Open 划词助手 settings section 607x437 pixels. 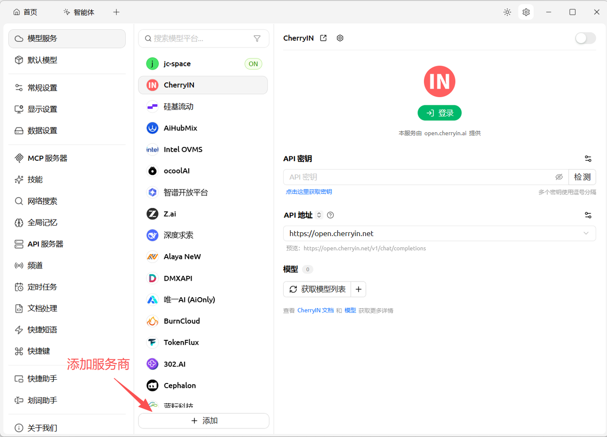tap(67, 400)
